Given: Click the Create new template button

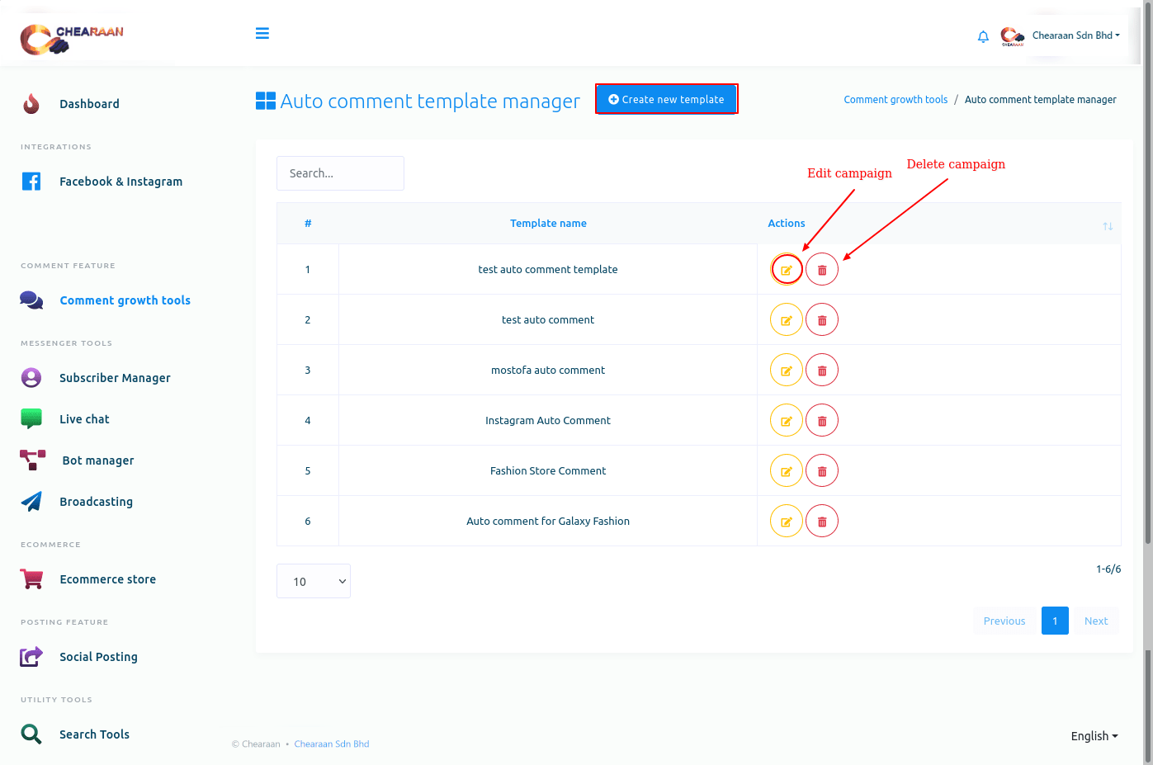Looking at the screenshot, I should pos(666,99).
